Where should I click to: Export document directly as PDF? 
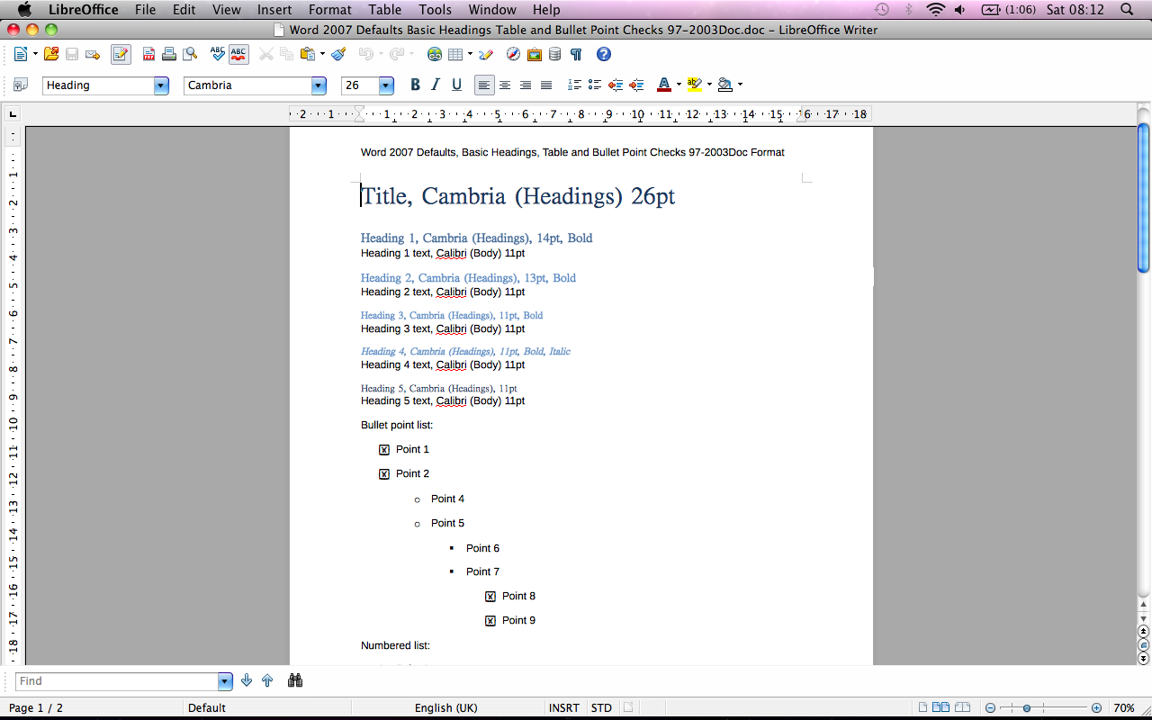[x=148, y=55]
